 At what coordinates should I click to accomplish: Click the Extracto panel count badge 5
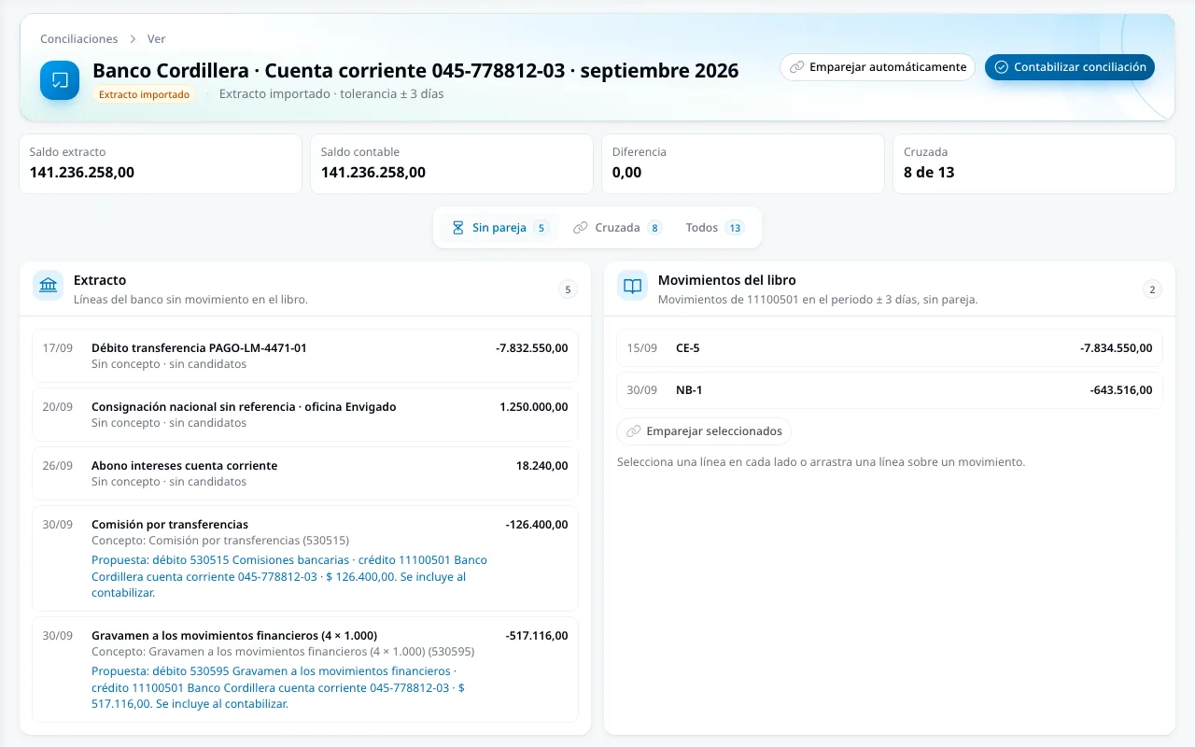[568, 289]
